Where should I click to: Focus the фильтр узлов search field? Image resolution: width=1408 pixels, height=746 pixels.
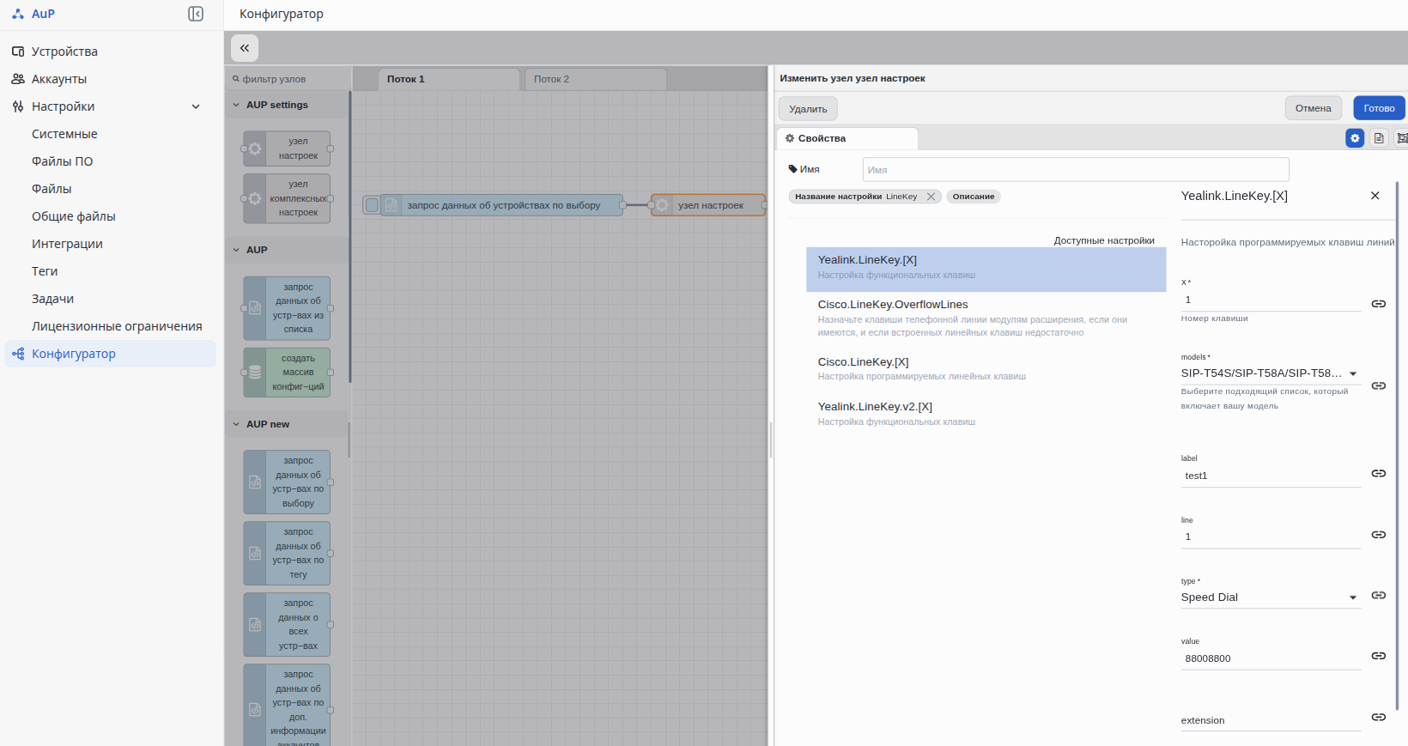point(288,79)
